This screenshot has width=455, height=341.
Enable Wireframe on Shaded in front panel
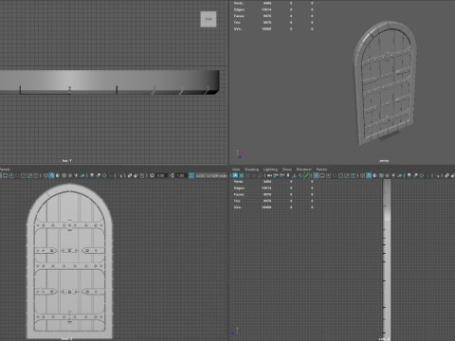point(64,175)
